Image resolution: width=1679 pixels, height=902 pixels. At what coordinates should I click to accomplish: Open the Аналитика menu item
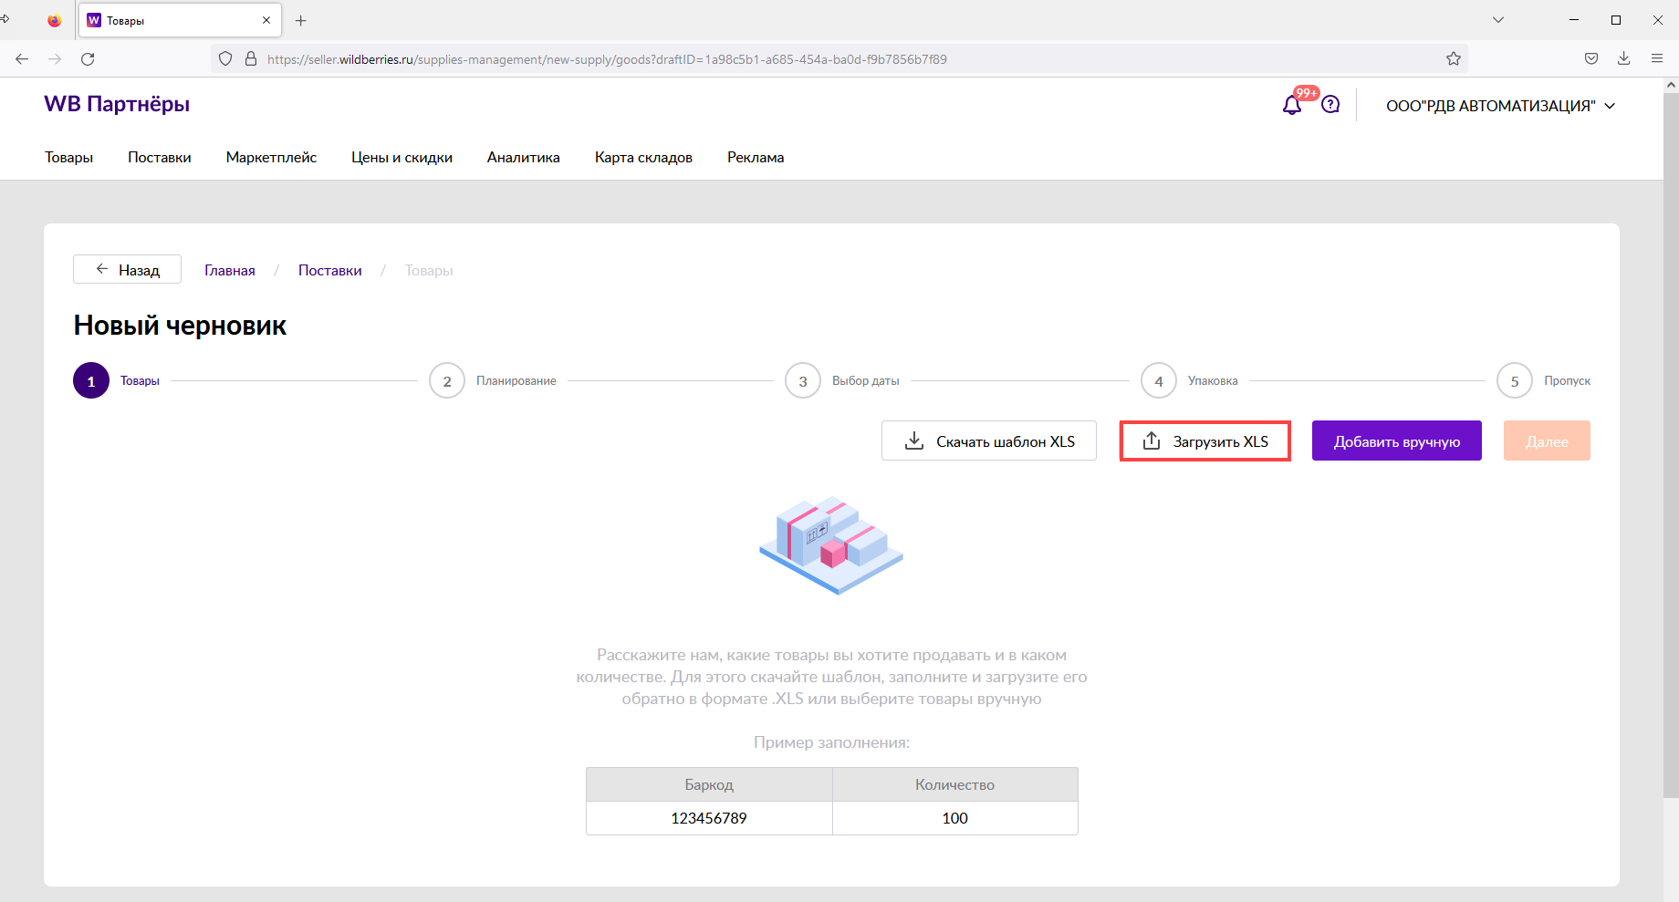point(523,157)
